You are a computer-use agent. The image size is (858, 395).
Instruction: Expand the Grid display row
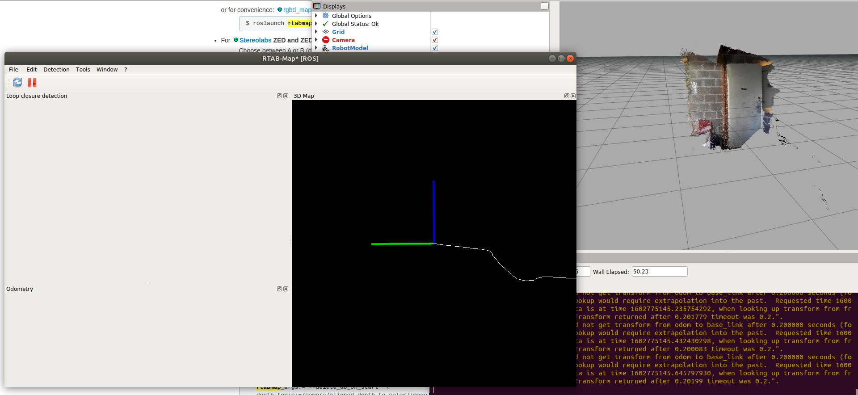click(x=316, y=32)
